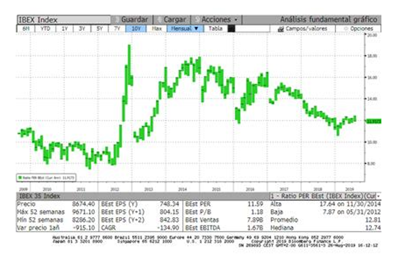Click the green legend marker for Ratio PER
The image size is (399, 263).
20,178
